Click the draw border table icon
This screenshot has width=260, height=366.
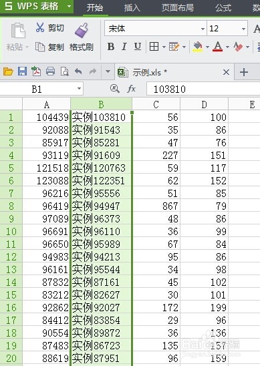(x=174, y=47)
